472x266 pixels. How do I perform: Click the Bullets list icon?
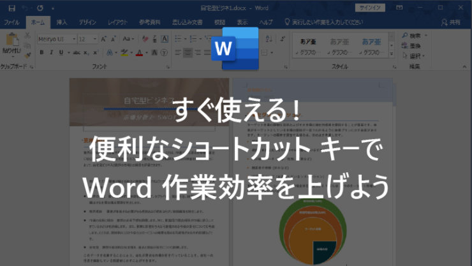(x=178, y=39)
